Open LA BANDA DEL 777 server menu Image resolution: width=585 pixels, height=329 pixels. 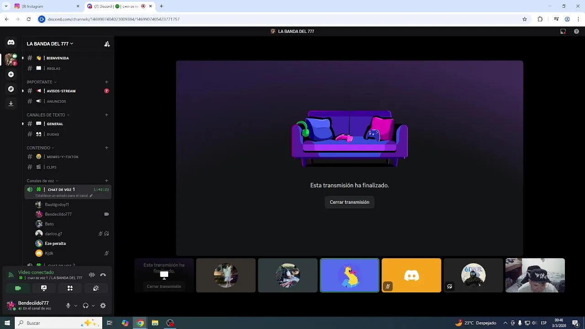pos(50,44)
